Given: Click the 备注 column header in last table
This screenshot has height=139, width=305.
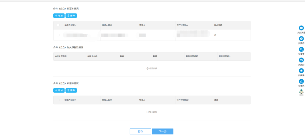Looking at the screenshot, I should pos(216,100).
